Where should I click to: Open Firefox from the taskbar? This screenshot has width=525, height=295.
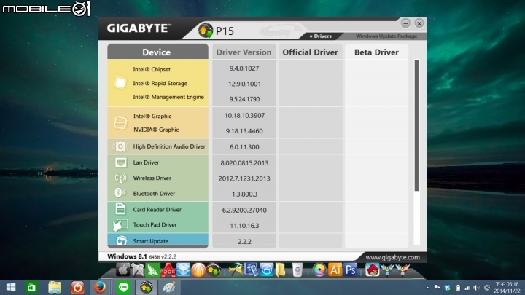[100, 287]
